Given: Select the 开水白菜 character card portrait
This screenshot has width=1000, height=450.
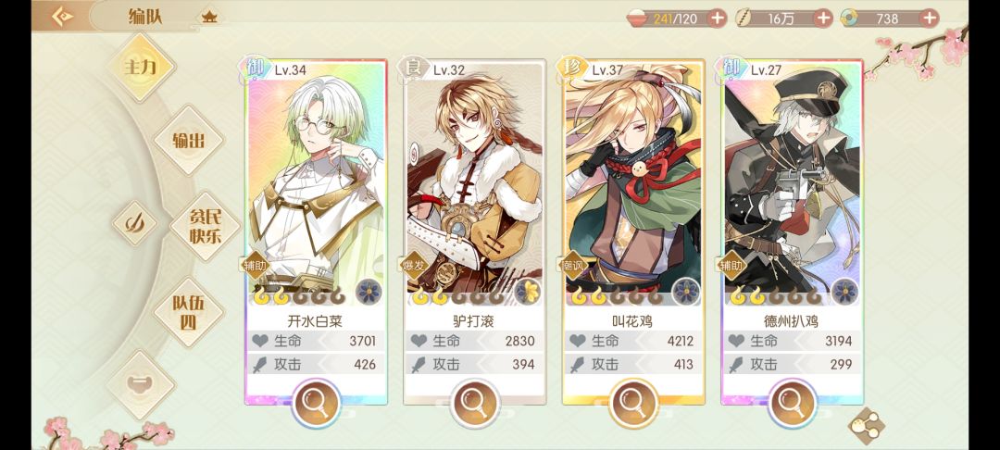Looking at the screenshot, I should pyautogui.click(x=317, y=182).
